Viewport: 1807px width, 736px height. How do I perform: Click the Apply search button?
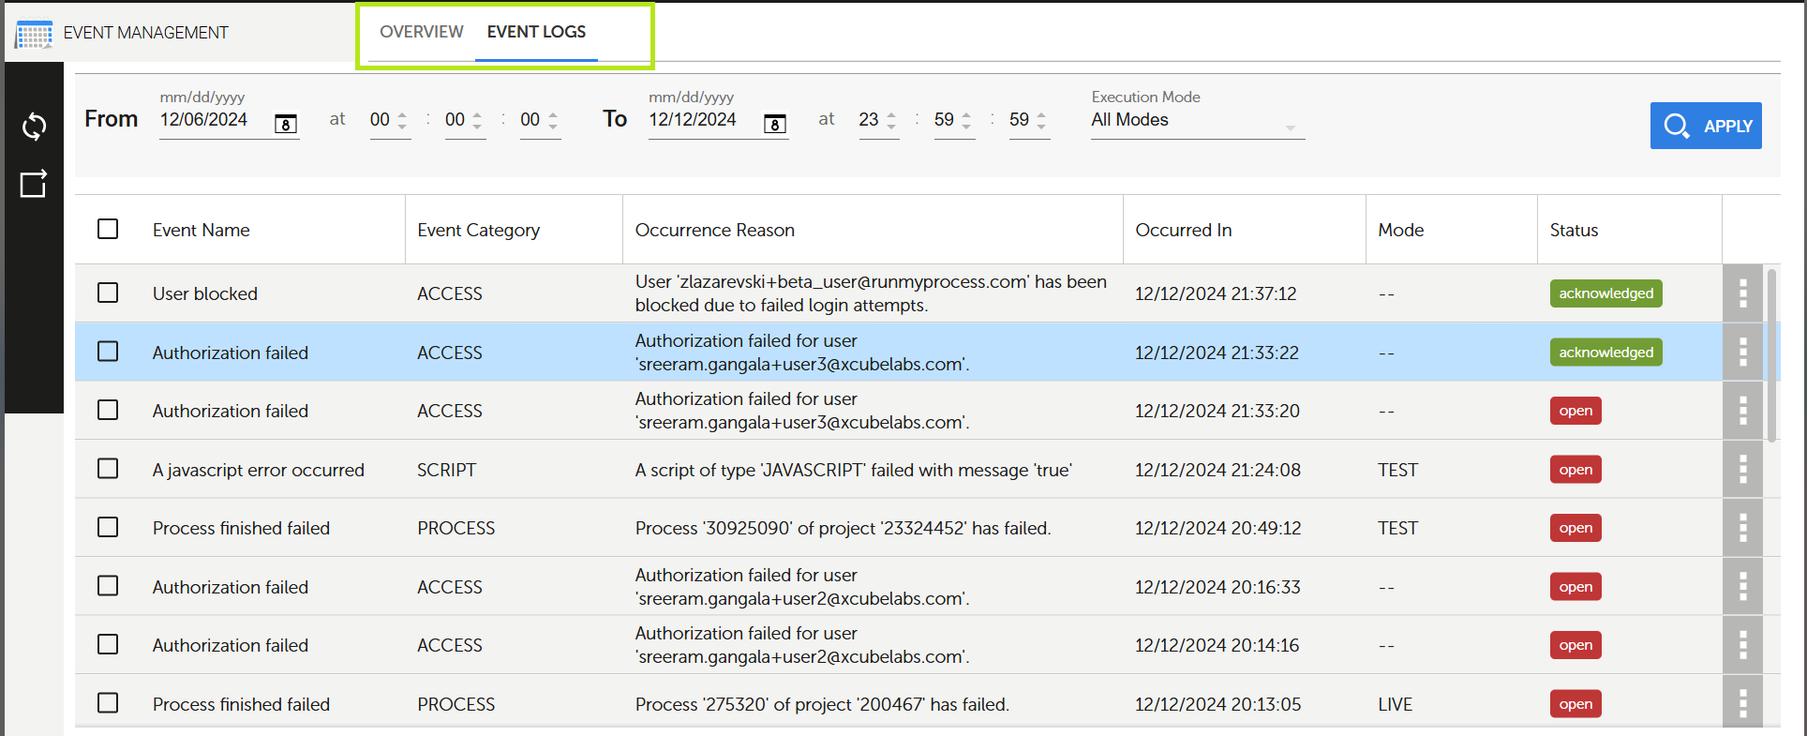[x=1706, y=126]
